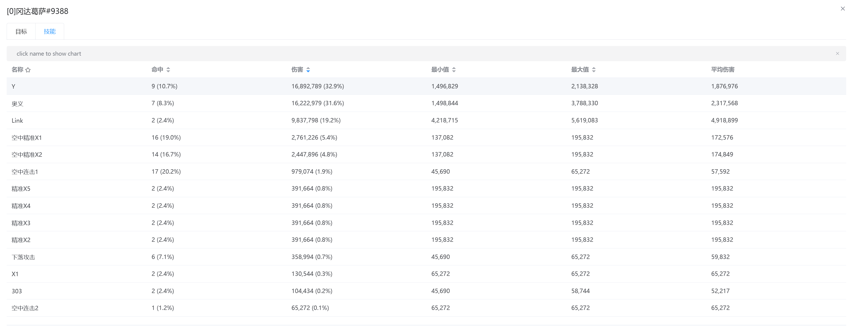This screenshot has width=852, height=331.
Task: Select the 精准X5 row name
Action: [21, 189]
